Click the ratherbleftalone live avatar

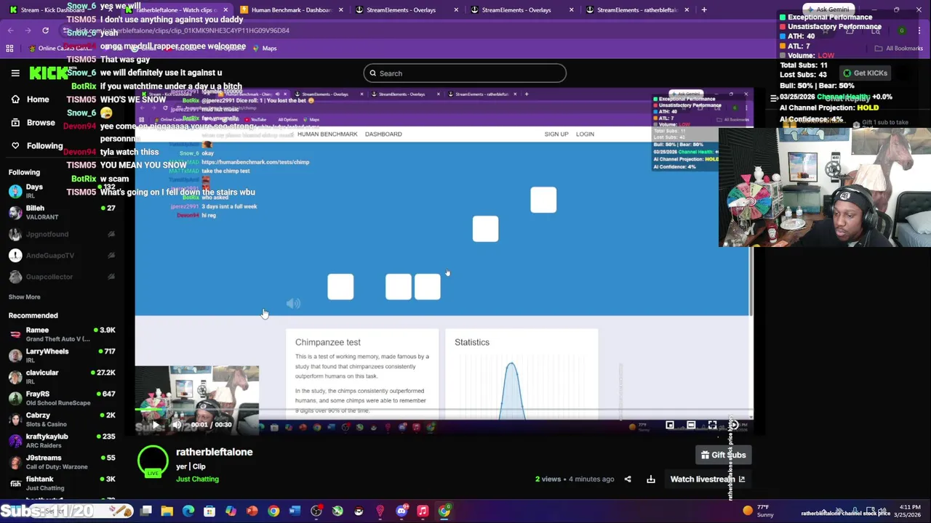tap(153, 462)
